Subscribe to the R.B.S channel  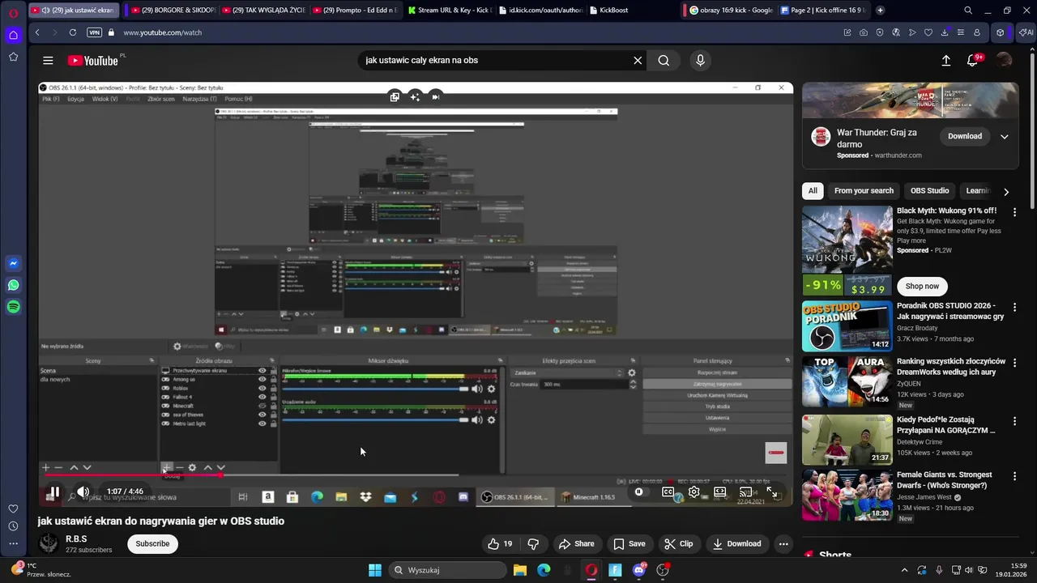click(152, 544)
